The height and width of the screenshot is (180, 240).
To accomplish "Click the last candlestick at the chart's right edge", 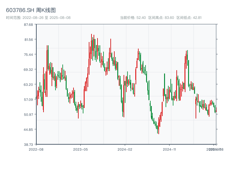I will point(216,110).
